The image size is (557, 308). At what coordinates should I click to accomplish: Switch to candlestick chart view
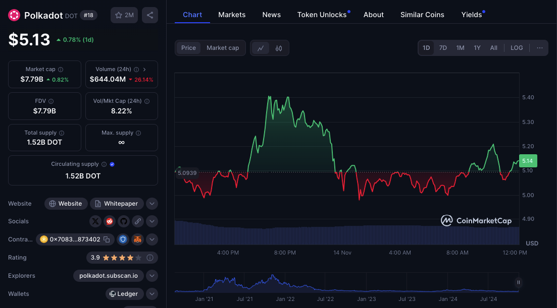point(279,48)
